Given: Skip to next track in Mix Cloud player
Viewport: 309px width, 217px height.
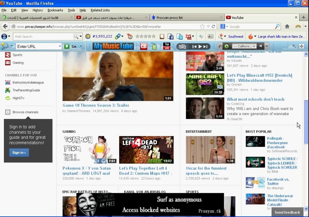Looking at the screenshot, I should point(205,46).
